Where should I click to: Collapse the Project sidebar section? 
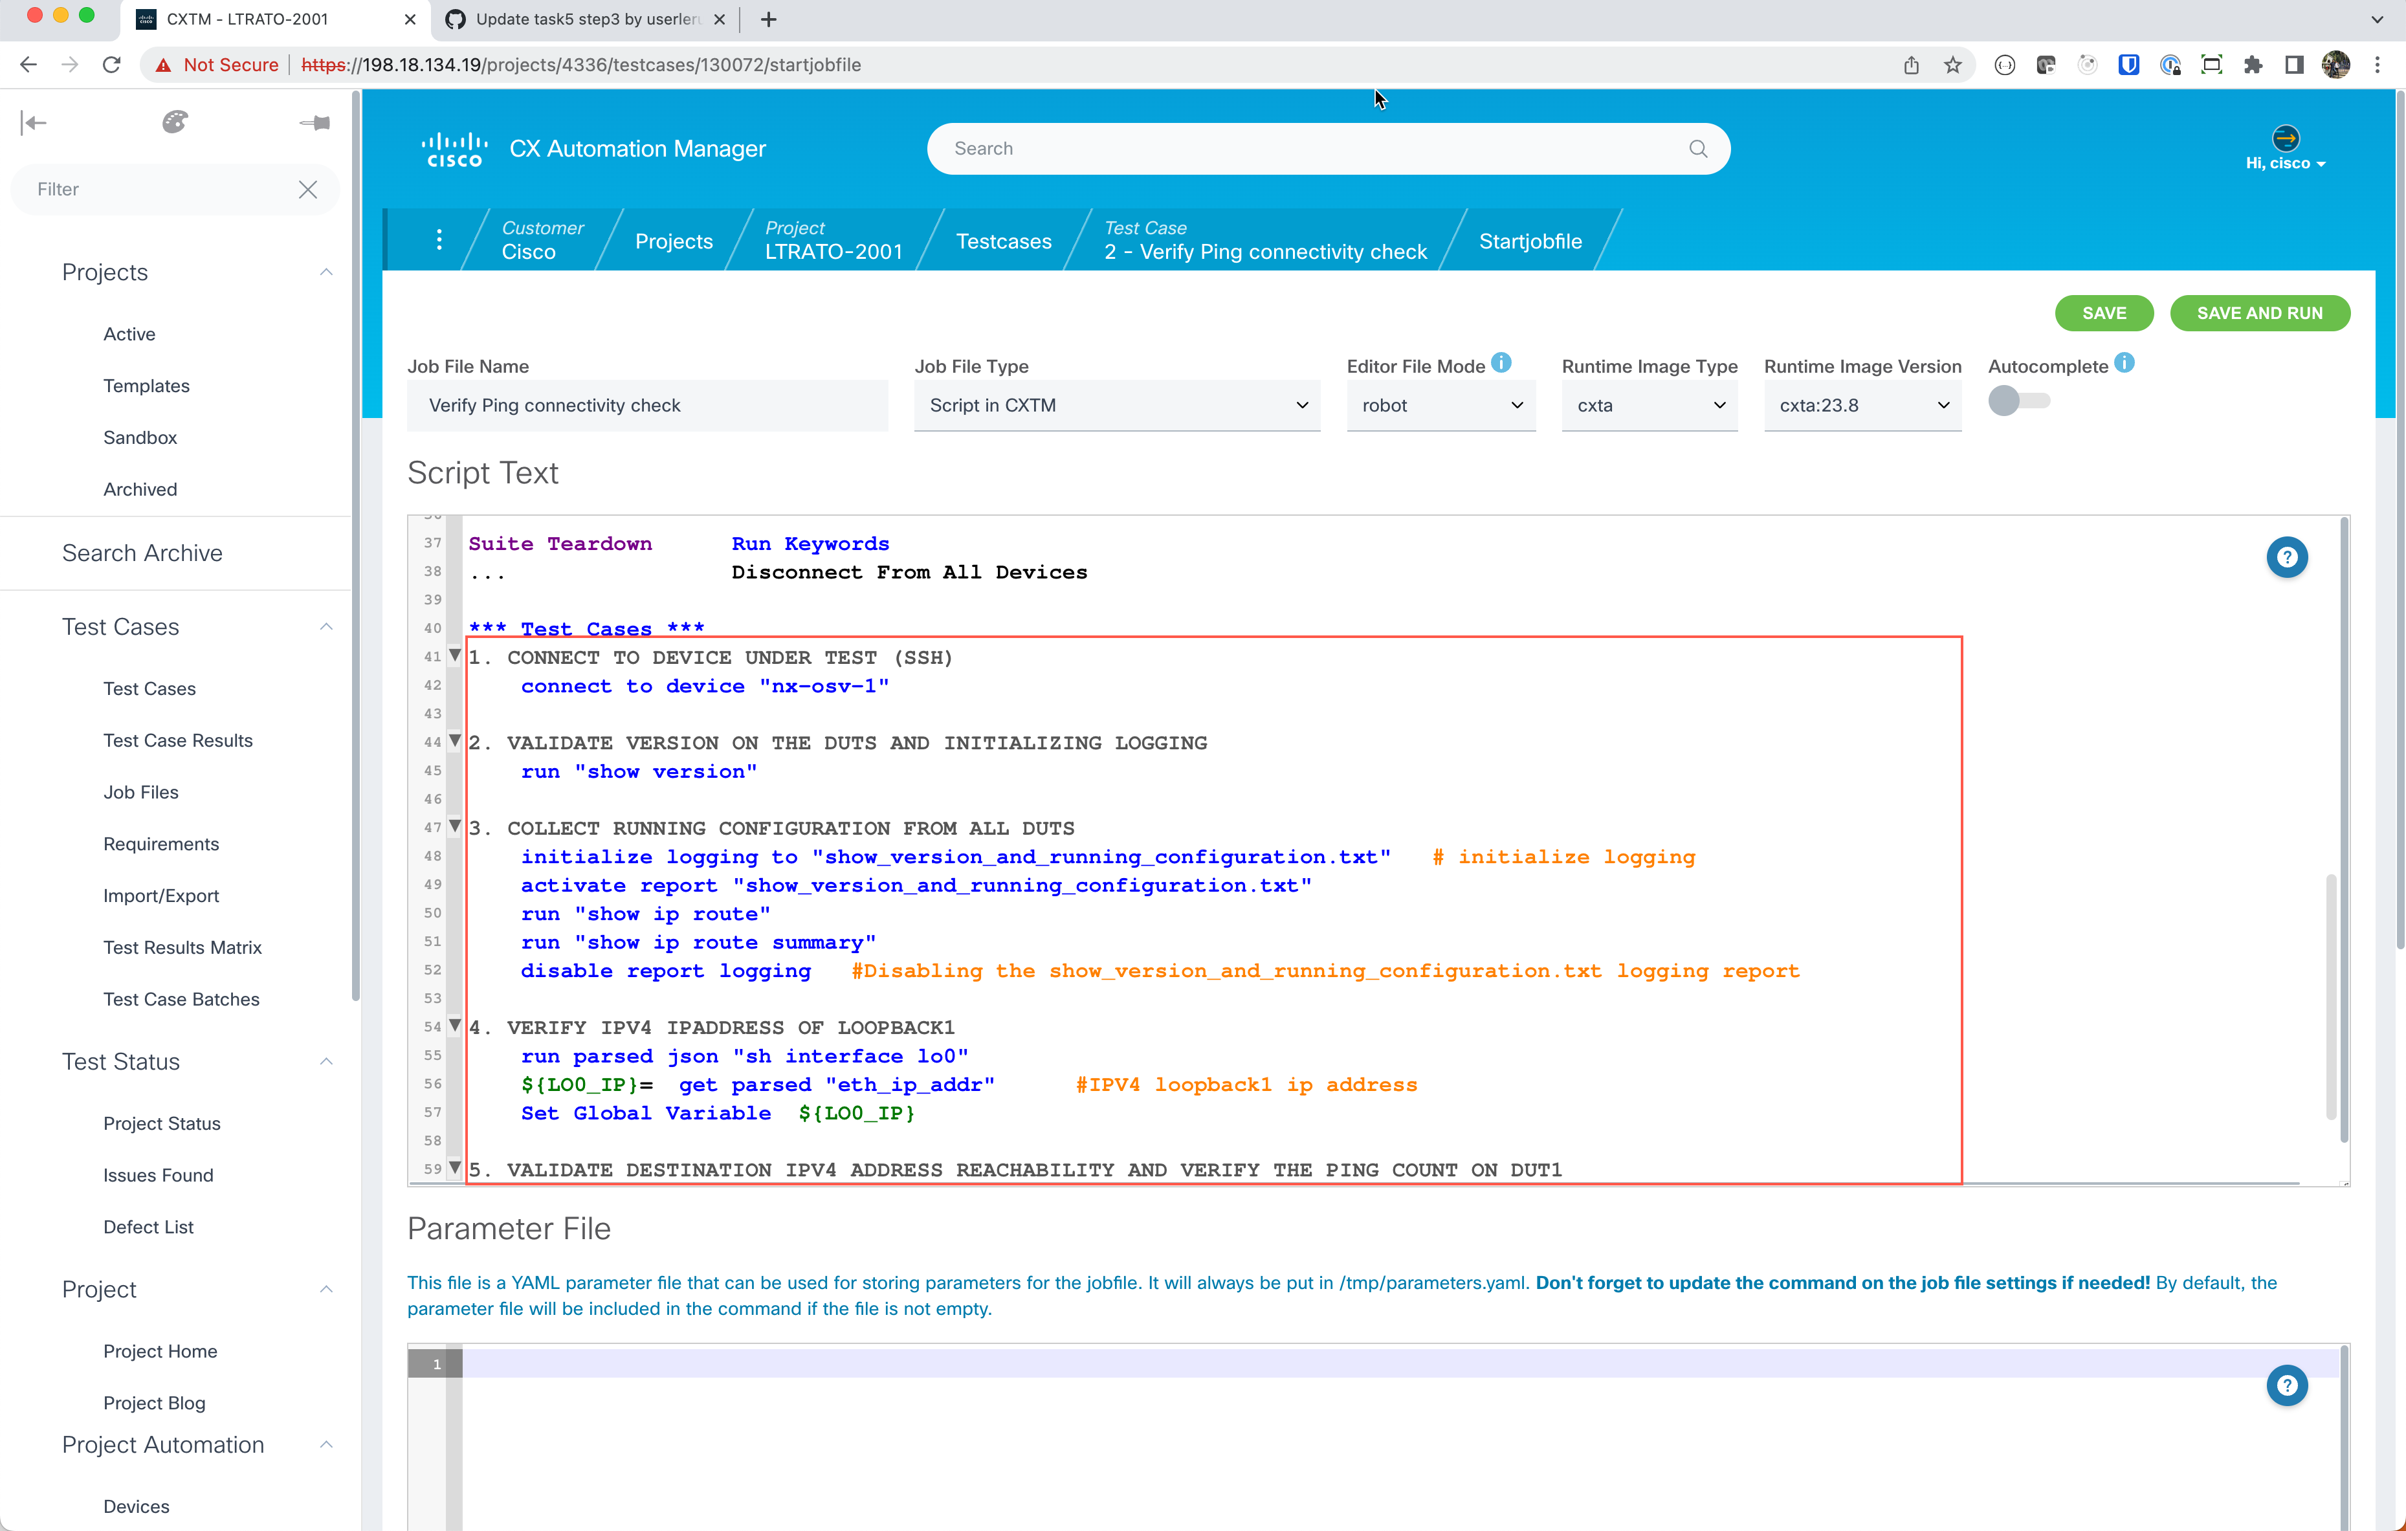coord(326,1289)
